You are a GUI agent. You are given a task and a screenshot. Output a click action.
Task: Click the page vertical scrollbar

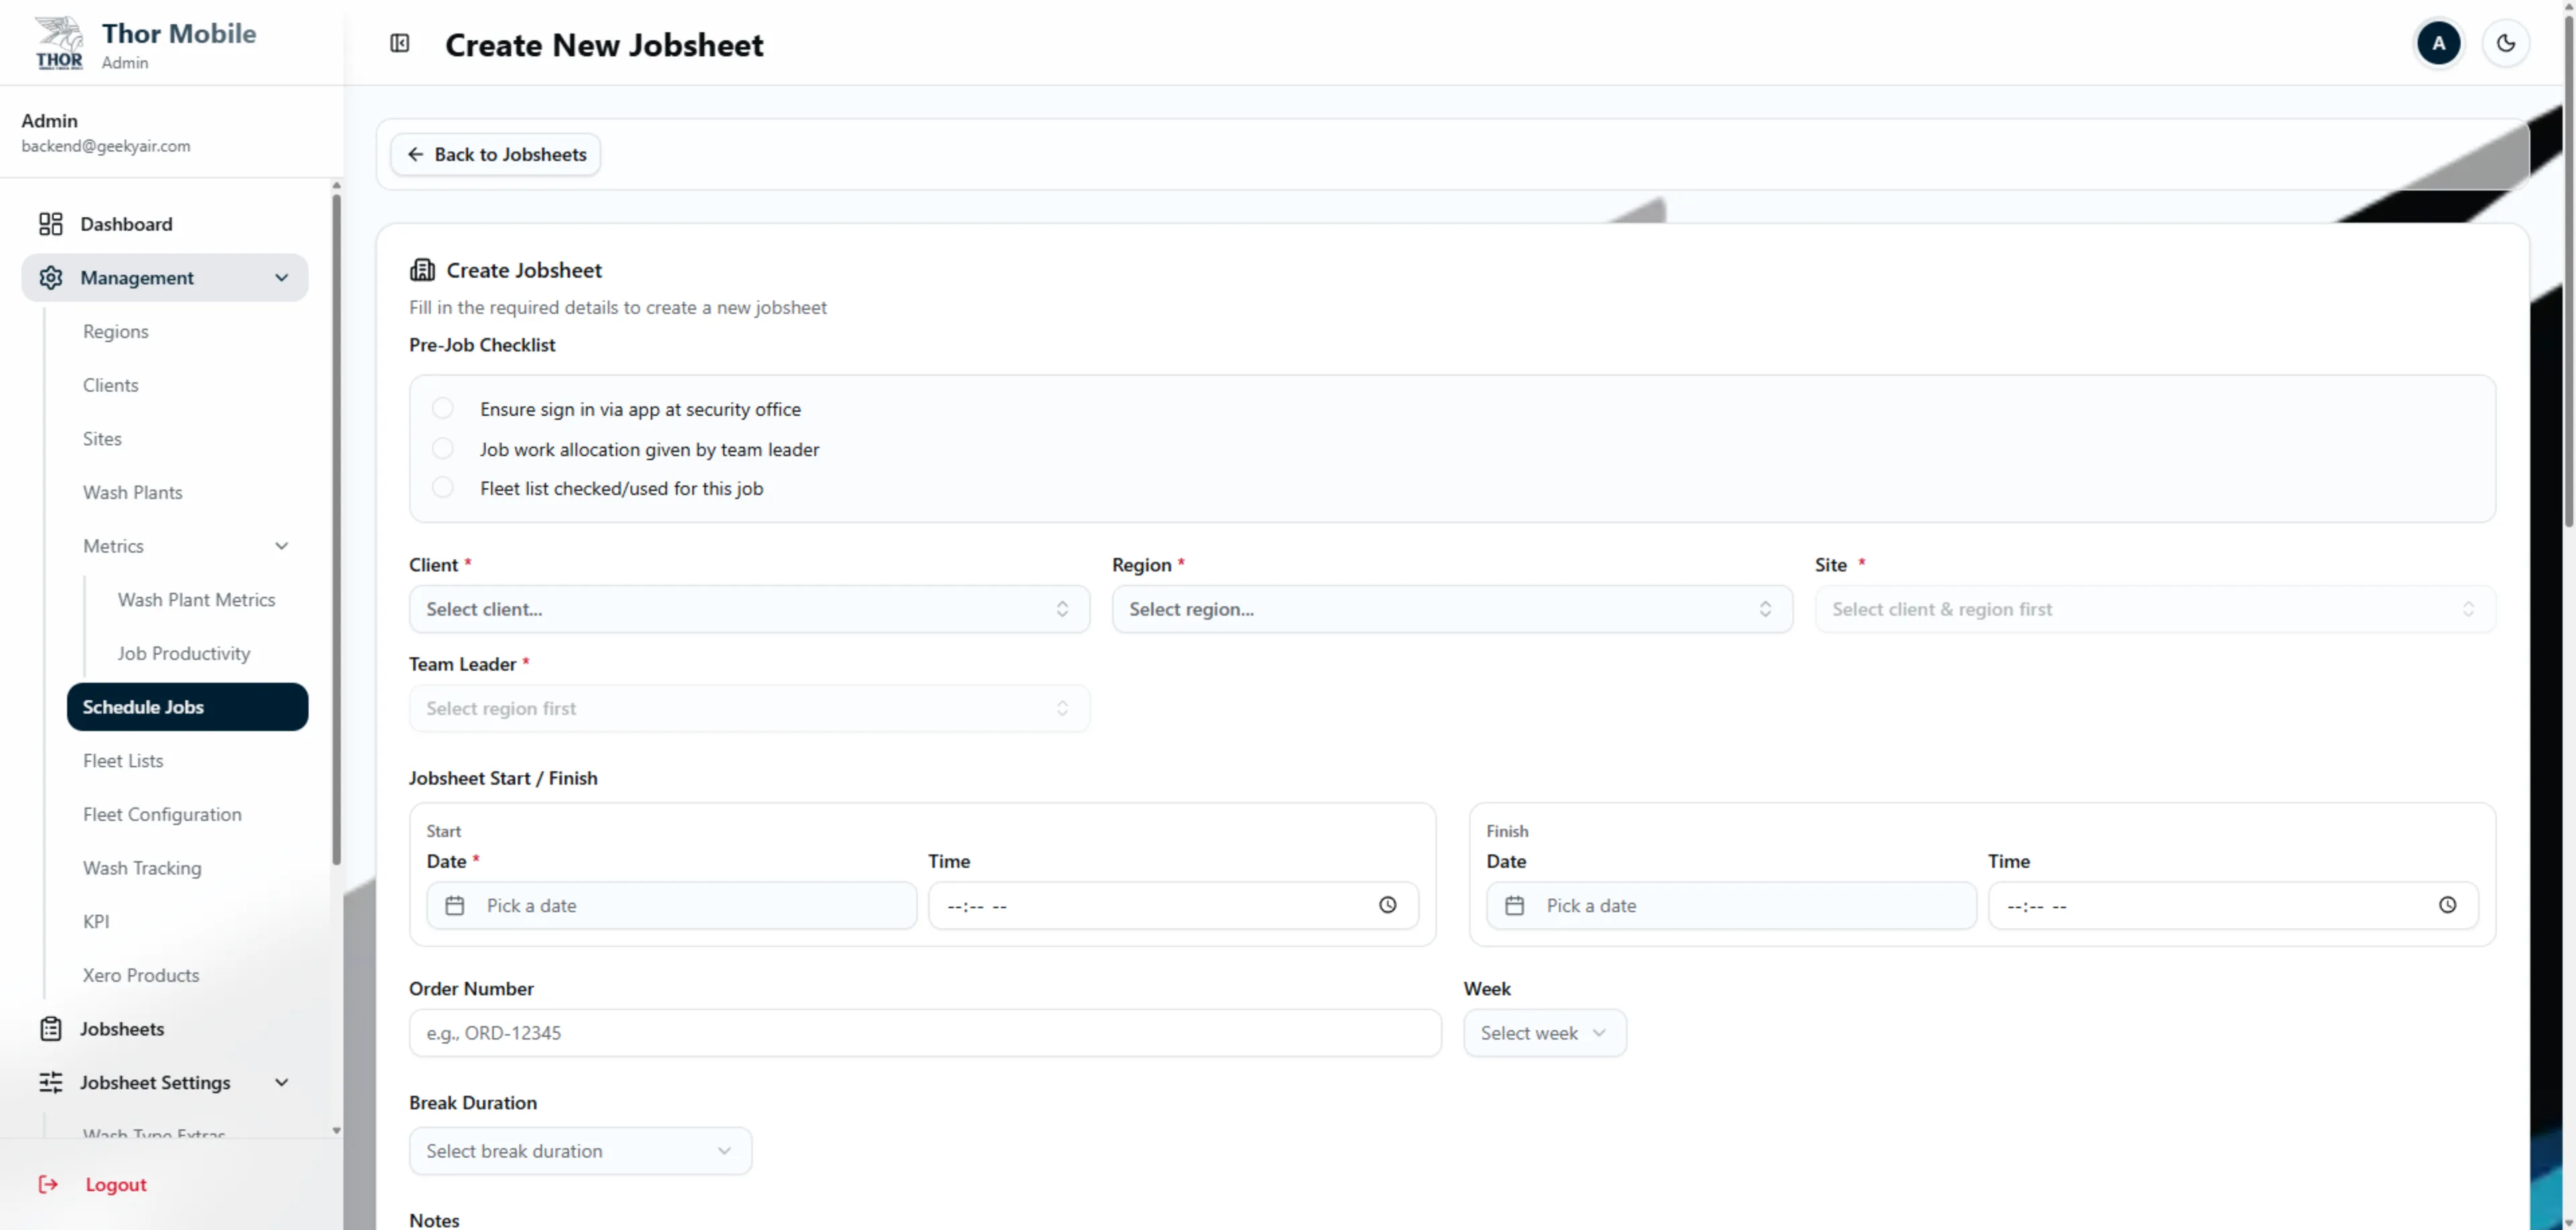tap(2568, 270)
